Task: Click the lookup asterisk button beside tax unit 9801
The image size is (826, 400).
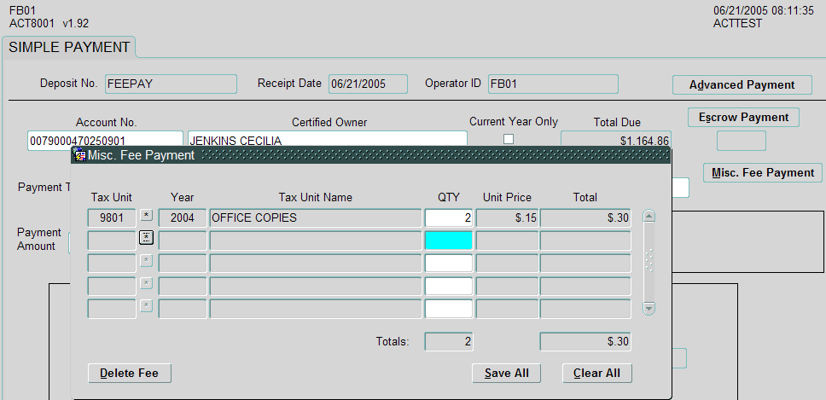Action: (x=146, y=217)
